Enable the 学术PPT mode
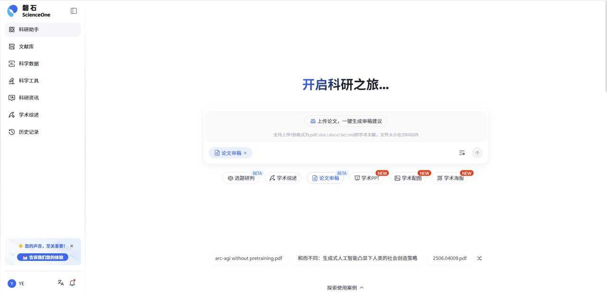This screenshot has height=296, width=607. 367,178
